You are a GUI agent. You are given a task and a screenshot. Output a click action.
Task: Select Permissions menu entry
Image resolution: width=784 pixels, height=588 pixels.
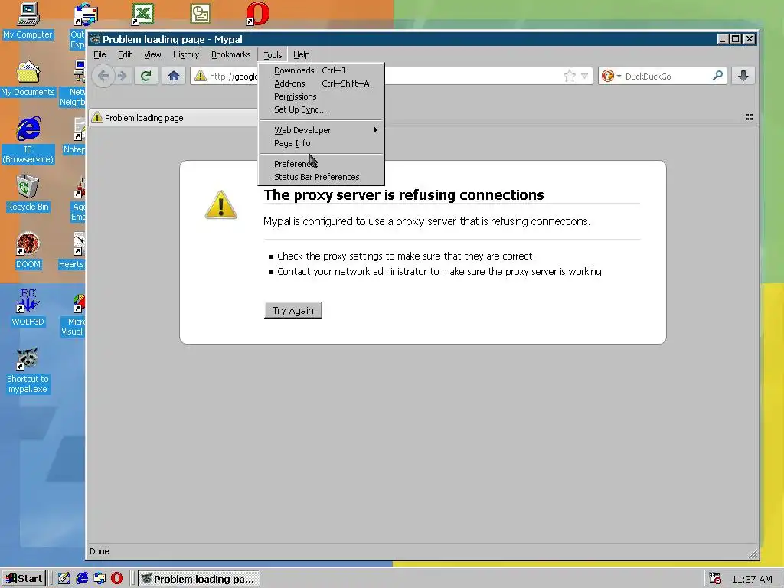tap(322, 96)
